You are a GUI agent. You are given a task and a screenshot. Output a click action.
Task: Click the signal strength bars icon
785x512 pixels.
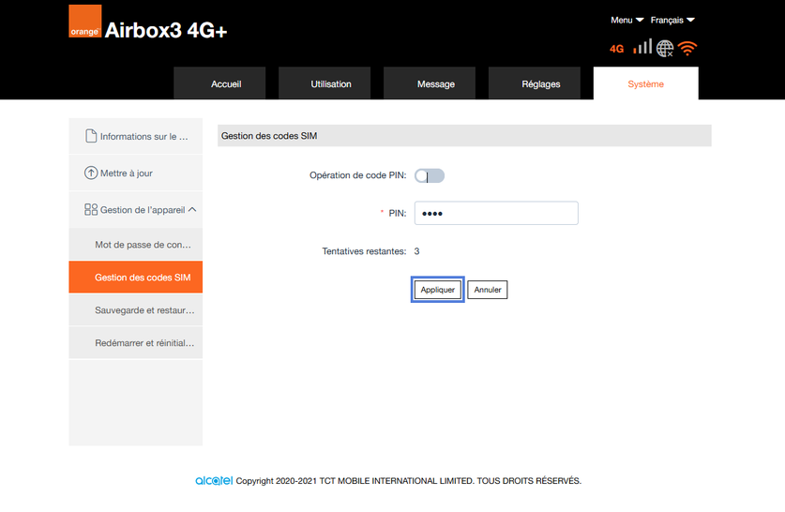pyautogui.click(x=642, y=47)
